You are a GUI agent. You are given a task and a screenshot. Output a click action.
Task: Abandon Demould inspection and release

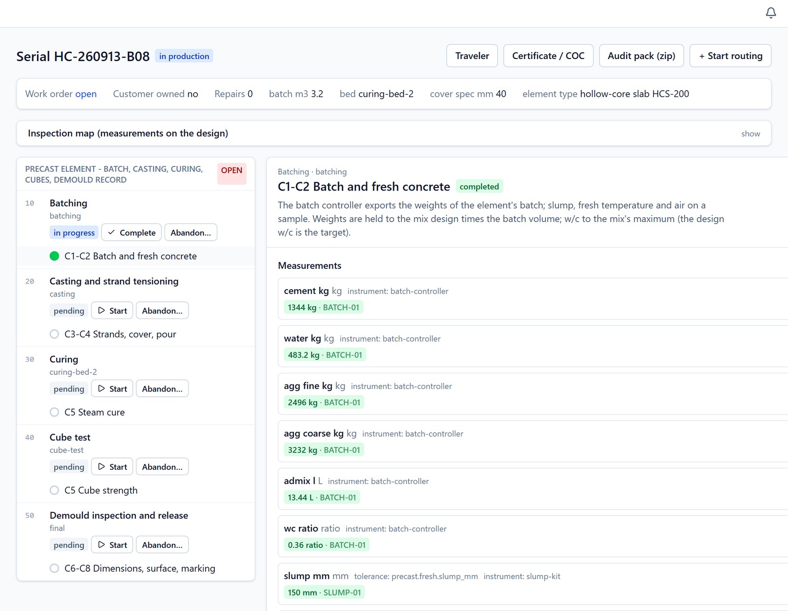click(x=162, y=545)
